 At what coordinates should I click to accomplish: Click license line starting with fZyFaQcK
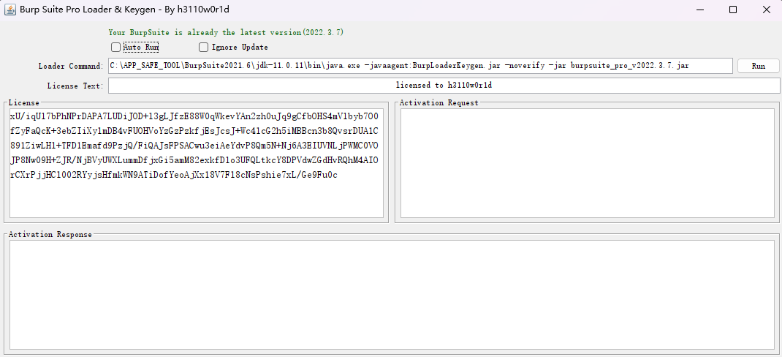(194, 132)
